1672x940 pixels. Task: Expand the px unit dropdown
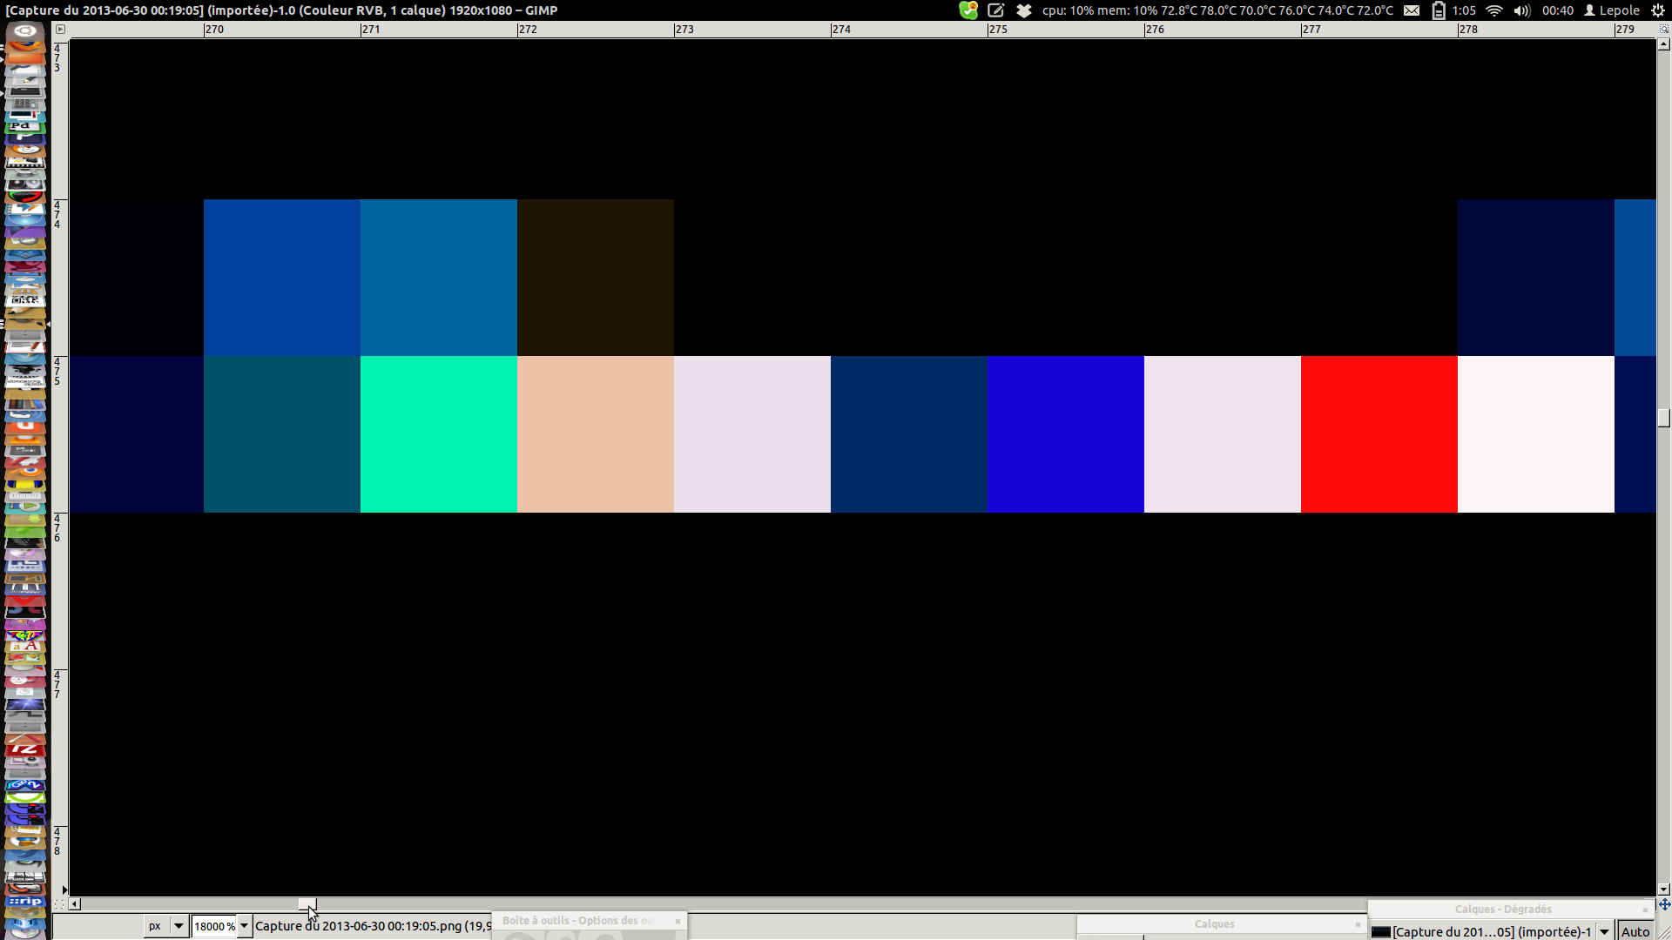[179, 926]
